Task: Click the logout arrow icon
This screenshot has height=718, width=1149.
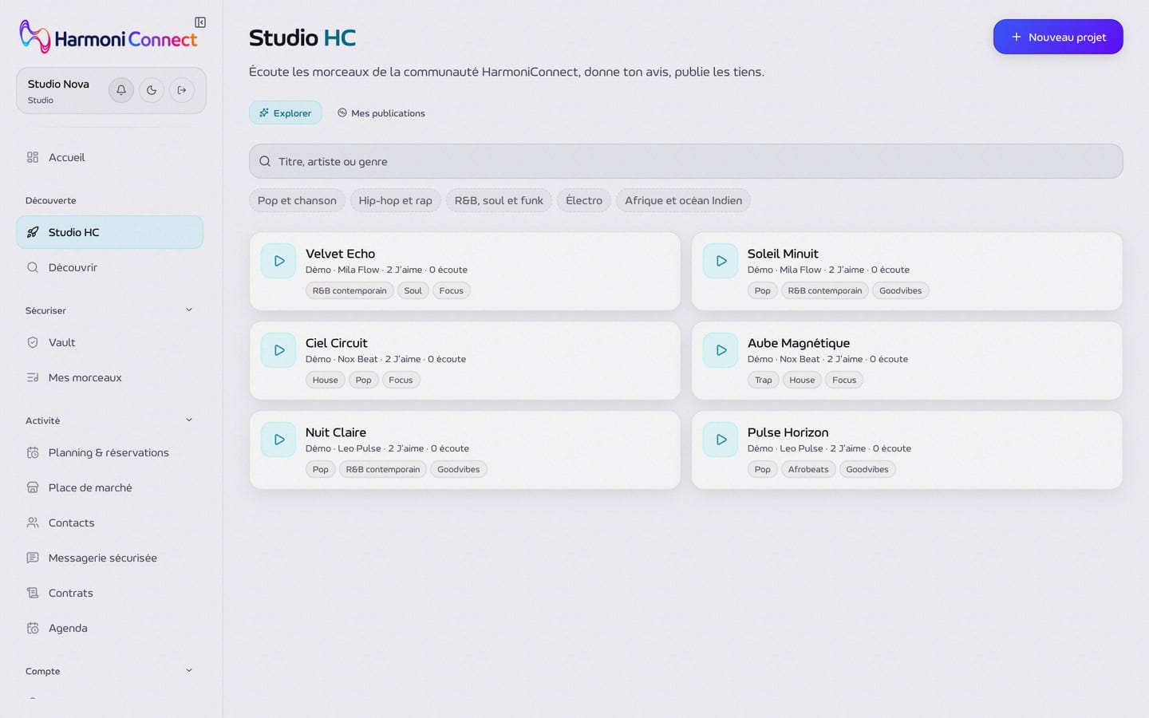Action: (182, 90)
